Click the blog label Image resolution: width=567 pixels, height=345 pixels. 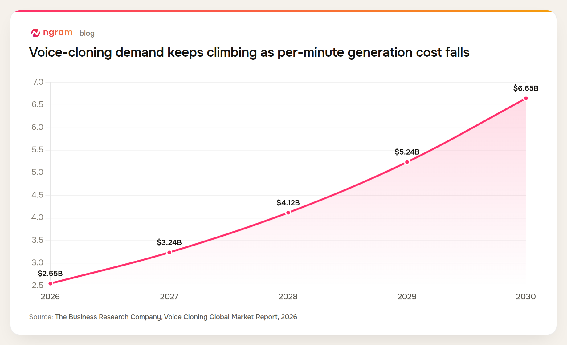click(87, 33)
